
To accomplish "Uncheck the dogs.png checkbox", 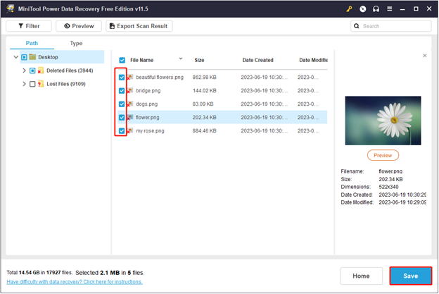I will [122, 104].
